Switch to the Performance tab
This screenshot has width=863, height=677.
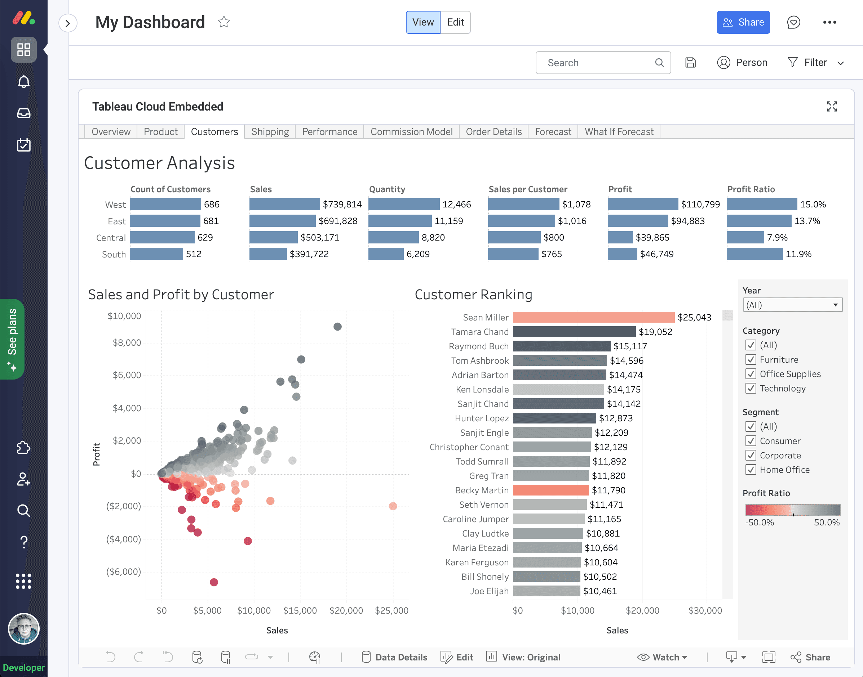click(x=330, y=131)
